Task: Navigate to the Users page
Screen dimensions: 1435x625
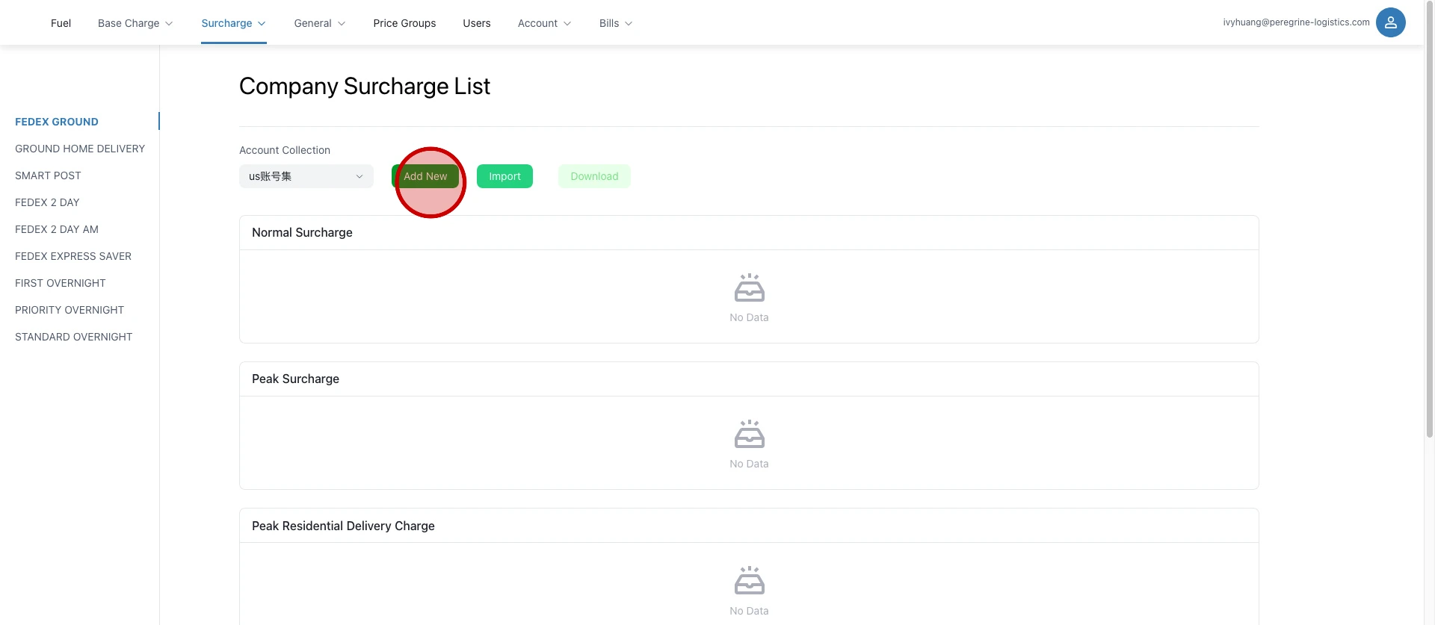Action: coord(476,23)
